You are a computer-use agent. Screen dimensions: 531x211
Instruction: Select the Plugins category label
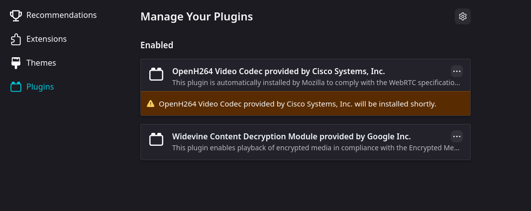[x=40, y=87]
